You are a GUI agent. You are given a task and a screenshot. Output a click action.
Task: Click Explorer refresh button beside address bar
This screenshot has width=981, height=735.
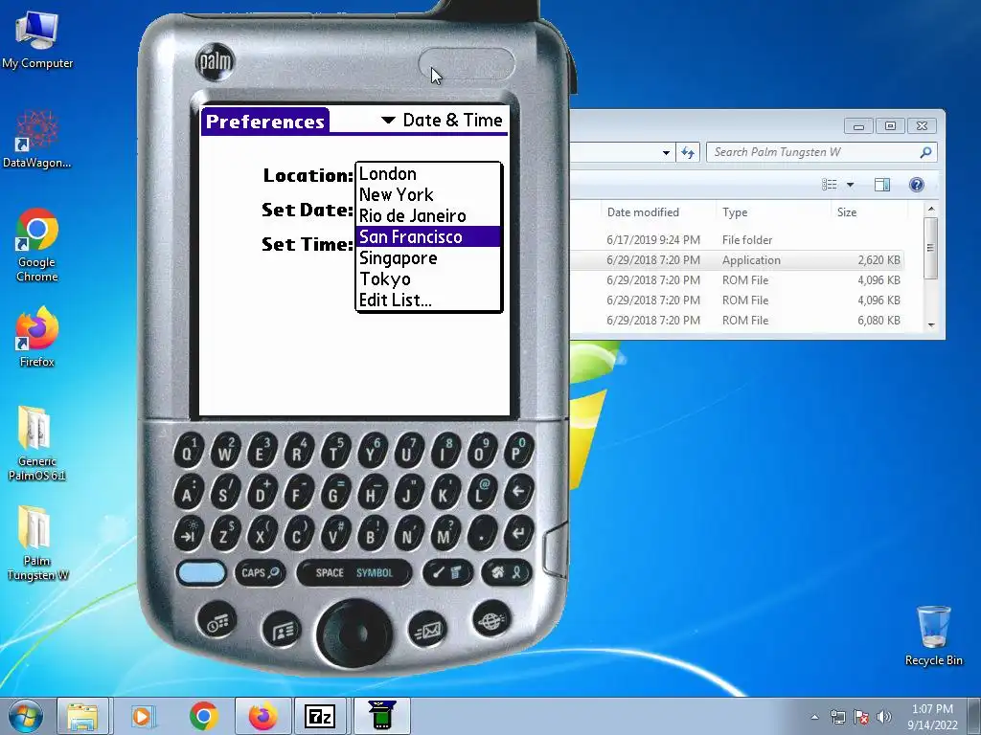coord(688,152)
